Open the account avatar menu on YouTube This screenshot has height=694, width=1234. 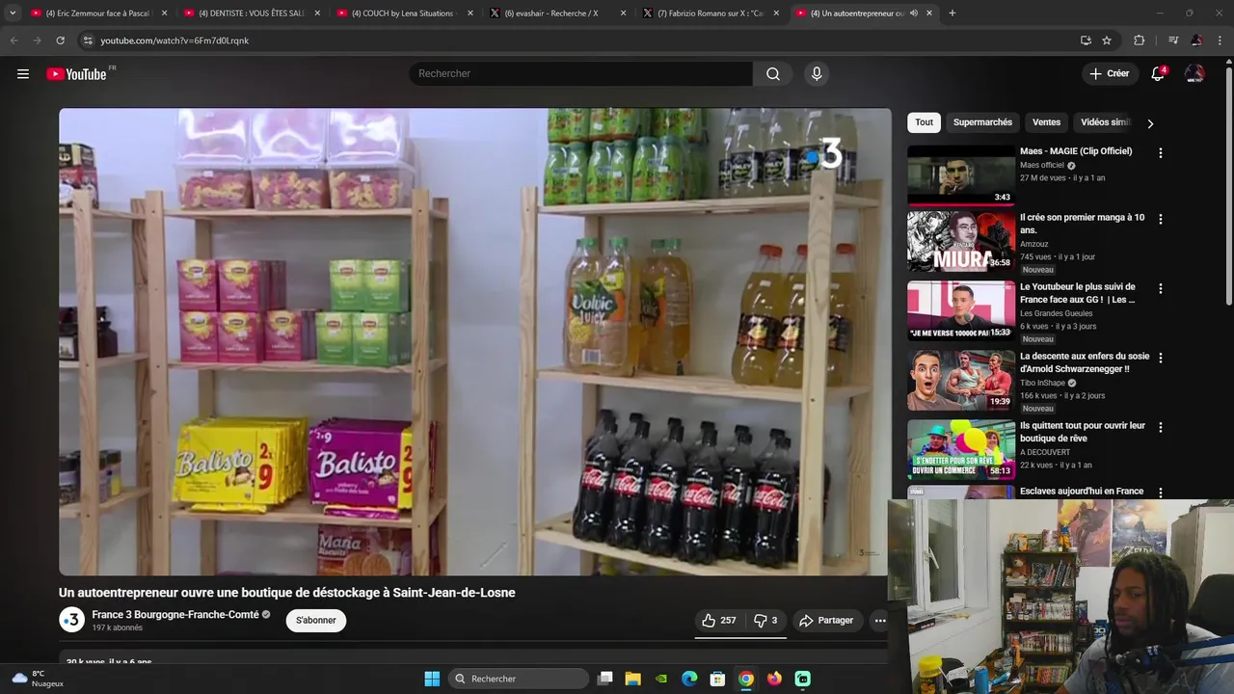[1194, 74]
